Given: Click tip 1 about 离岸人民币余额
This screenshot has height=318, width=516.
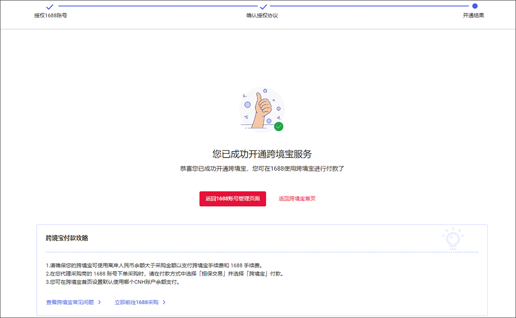Looking at the screenshot, I should pyautogui.click(x=154, y=265).
